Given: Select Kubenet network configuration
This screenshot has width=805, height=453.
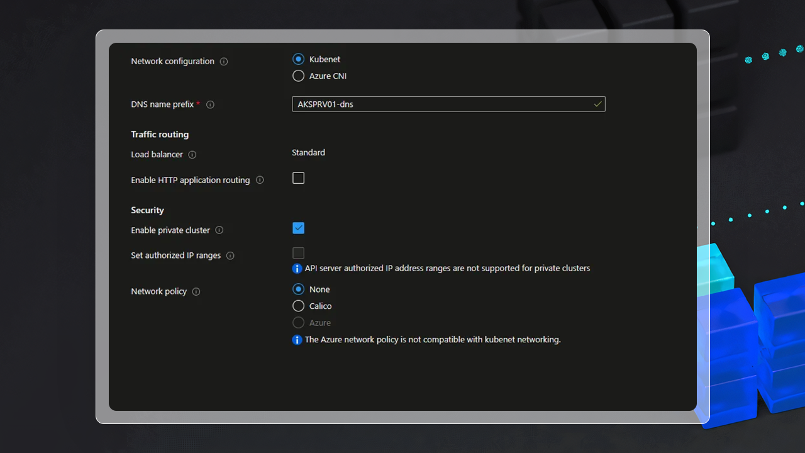Looking at the screenshot, I should tap(299, 59).
